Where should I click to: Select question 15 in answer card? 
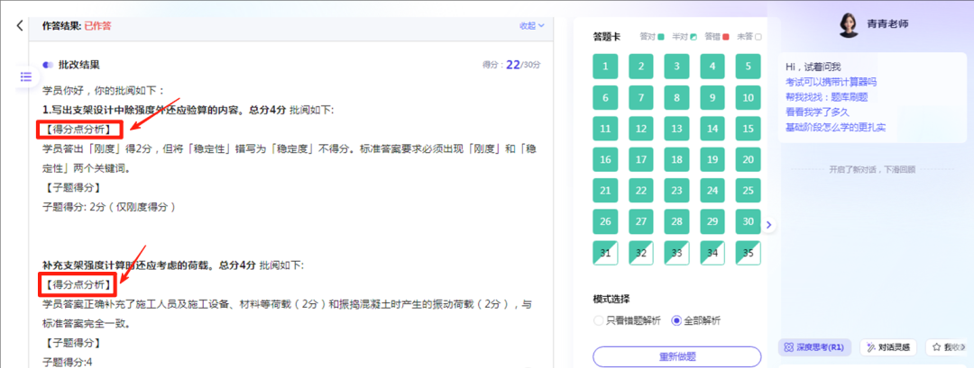coord(748,129)
